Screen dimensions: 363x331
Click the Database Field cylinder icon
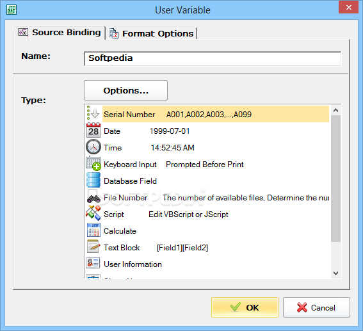pyautogui.click(x=93, y=180)
